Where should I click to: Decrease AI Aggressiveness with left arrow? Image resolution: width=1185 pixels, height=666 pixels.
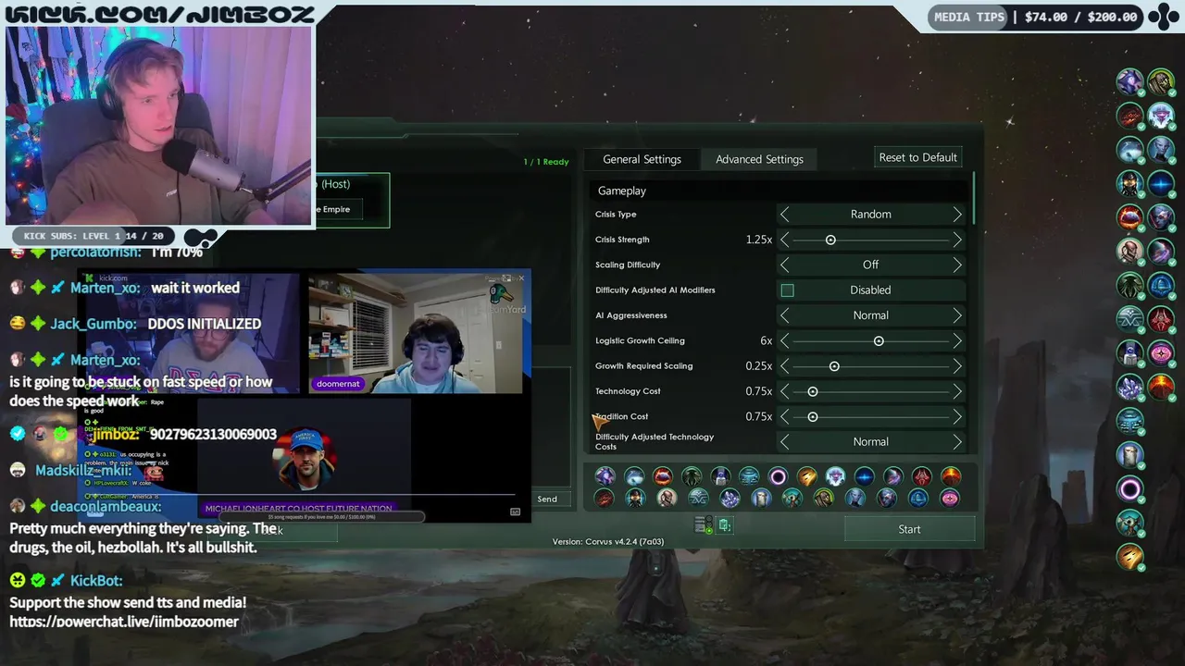click(x=785, y=315)
